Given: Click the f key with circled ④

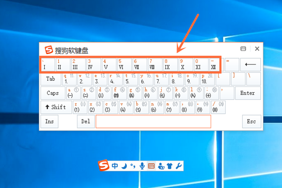Looking at the screenshot, I should pyautogui.click(x=119, y=93).
